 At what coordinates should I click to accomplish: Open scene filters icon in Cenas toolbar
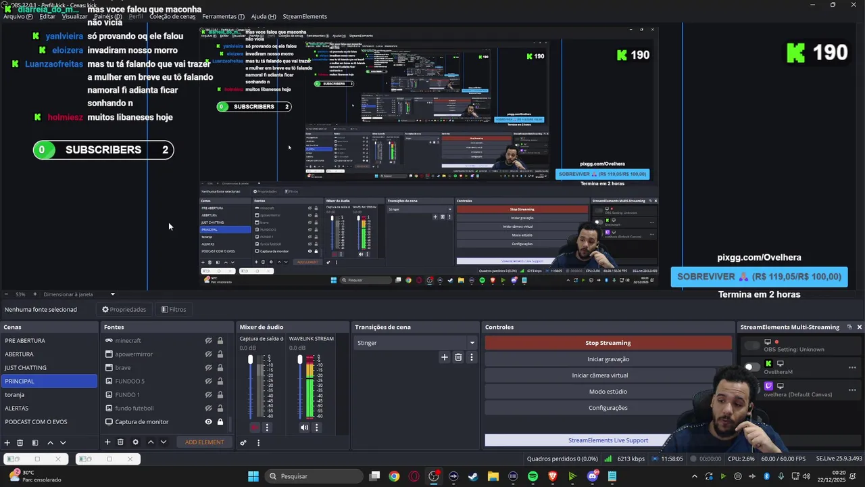(x=35, y=442)
